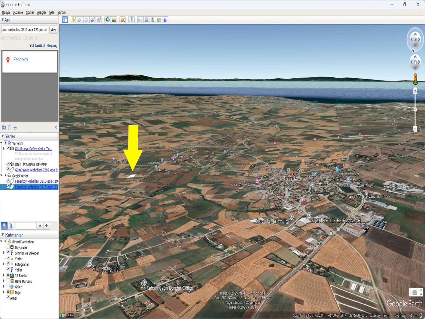
Task: Uncheck the Gümüşyaka Mahallesi checkbox
Action: [x=8, y=170]
